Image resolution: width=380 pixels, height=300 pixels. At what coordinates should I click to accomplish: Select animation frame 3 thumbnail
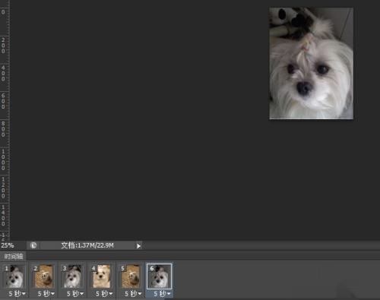(72, 276)
